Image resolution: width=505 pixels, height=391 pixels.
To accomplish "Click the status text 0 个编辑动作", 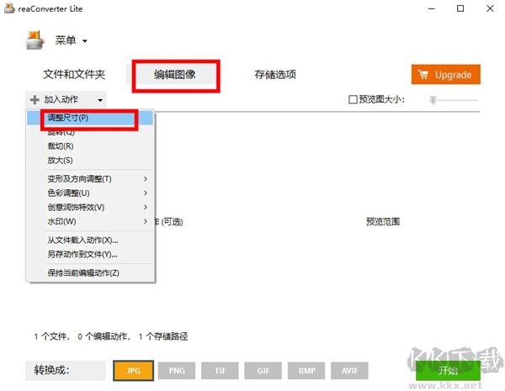I will (104, 336).
